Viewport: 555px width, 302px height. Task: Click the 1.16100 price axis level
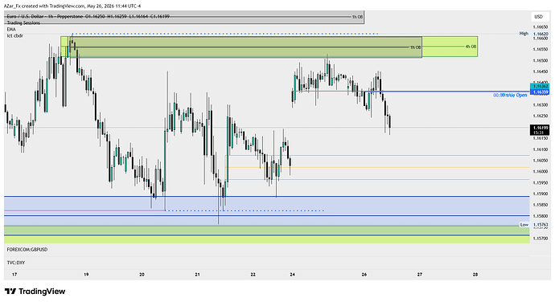click(541, 149)
